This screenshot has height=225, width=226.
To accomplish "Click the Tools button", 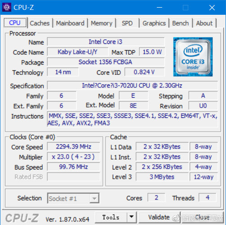I will point(111,217).
